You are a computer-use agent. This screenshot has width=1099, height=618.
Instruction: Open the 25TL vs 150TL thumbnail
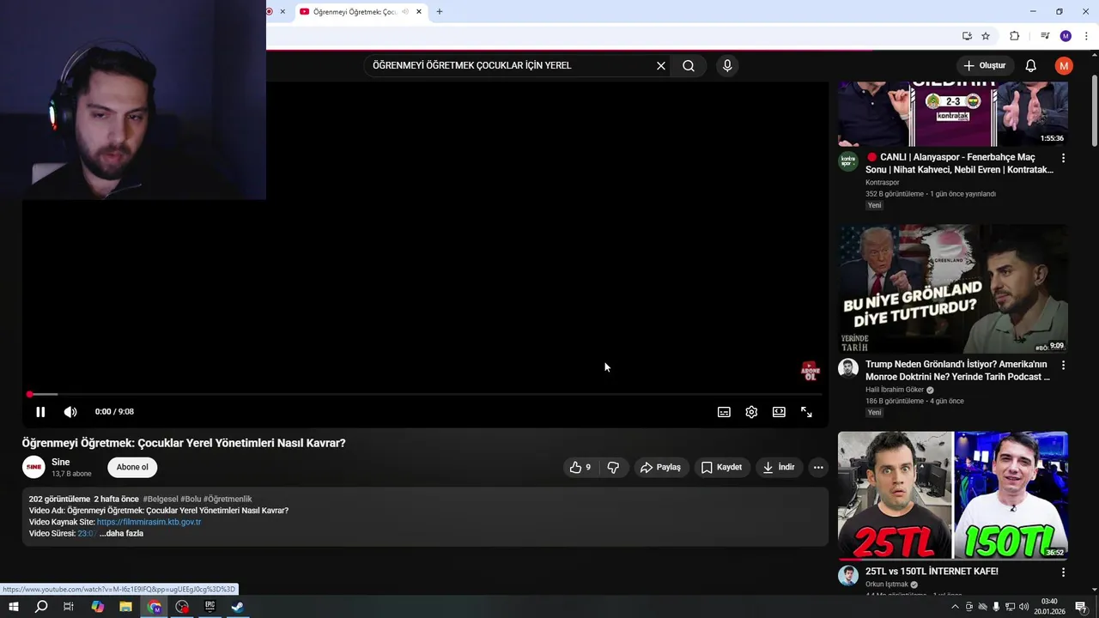click(953, 495)
